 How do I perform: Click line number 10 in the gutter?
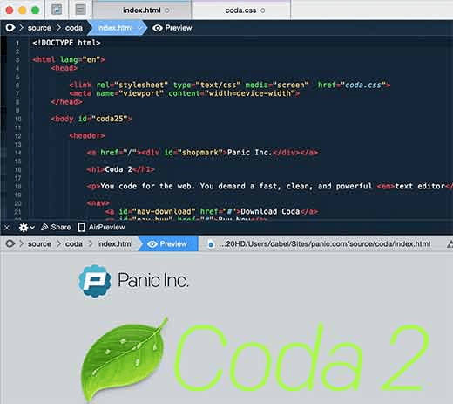(x=17, y=119)
